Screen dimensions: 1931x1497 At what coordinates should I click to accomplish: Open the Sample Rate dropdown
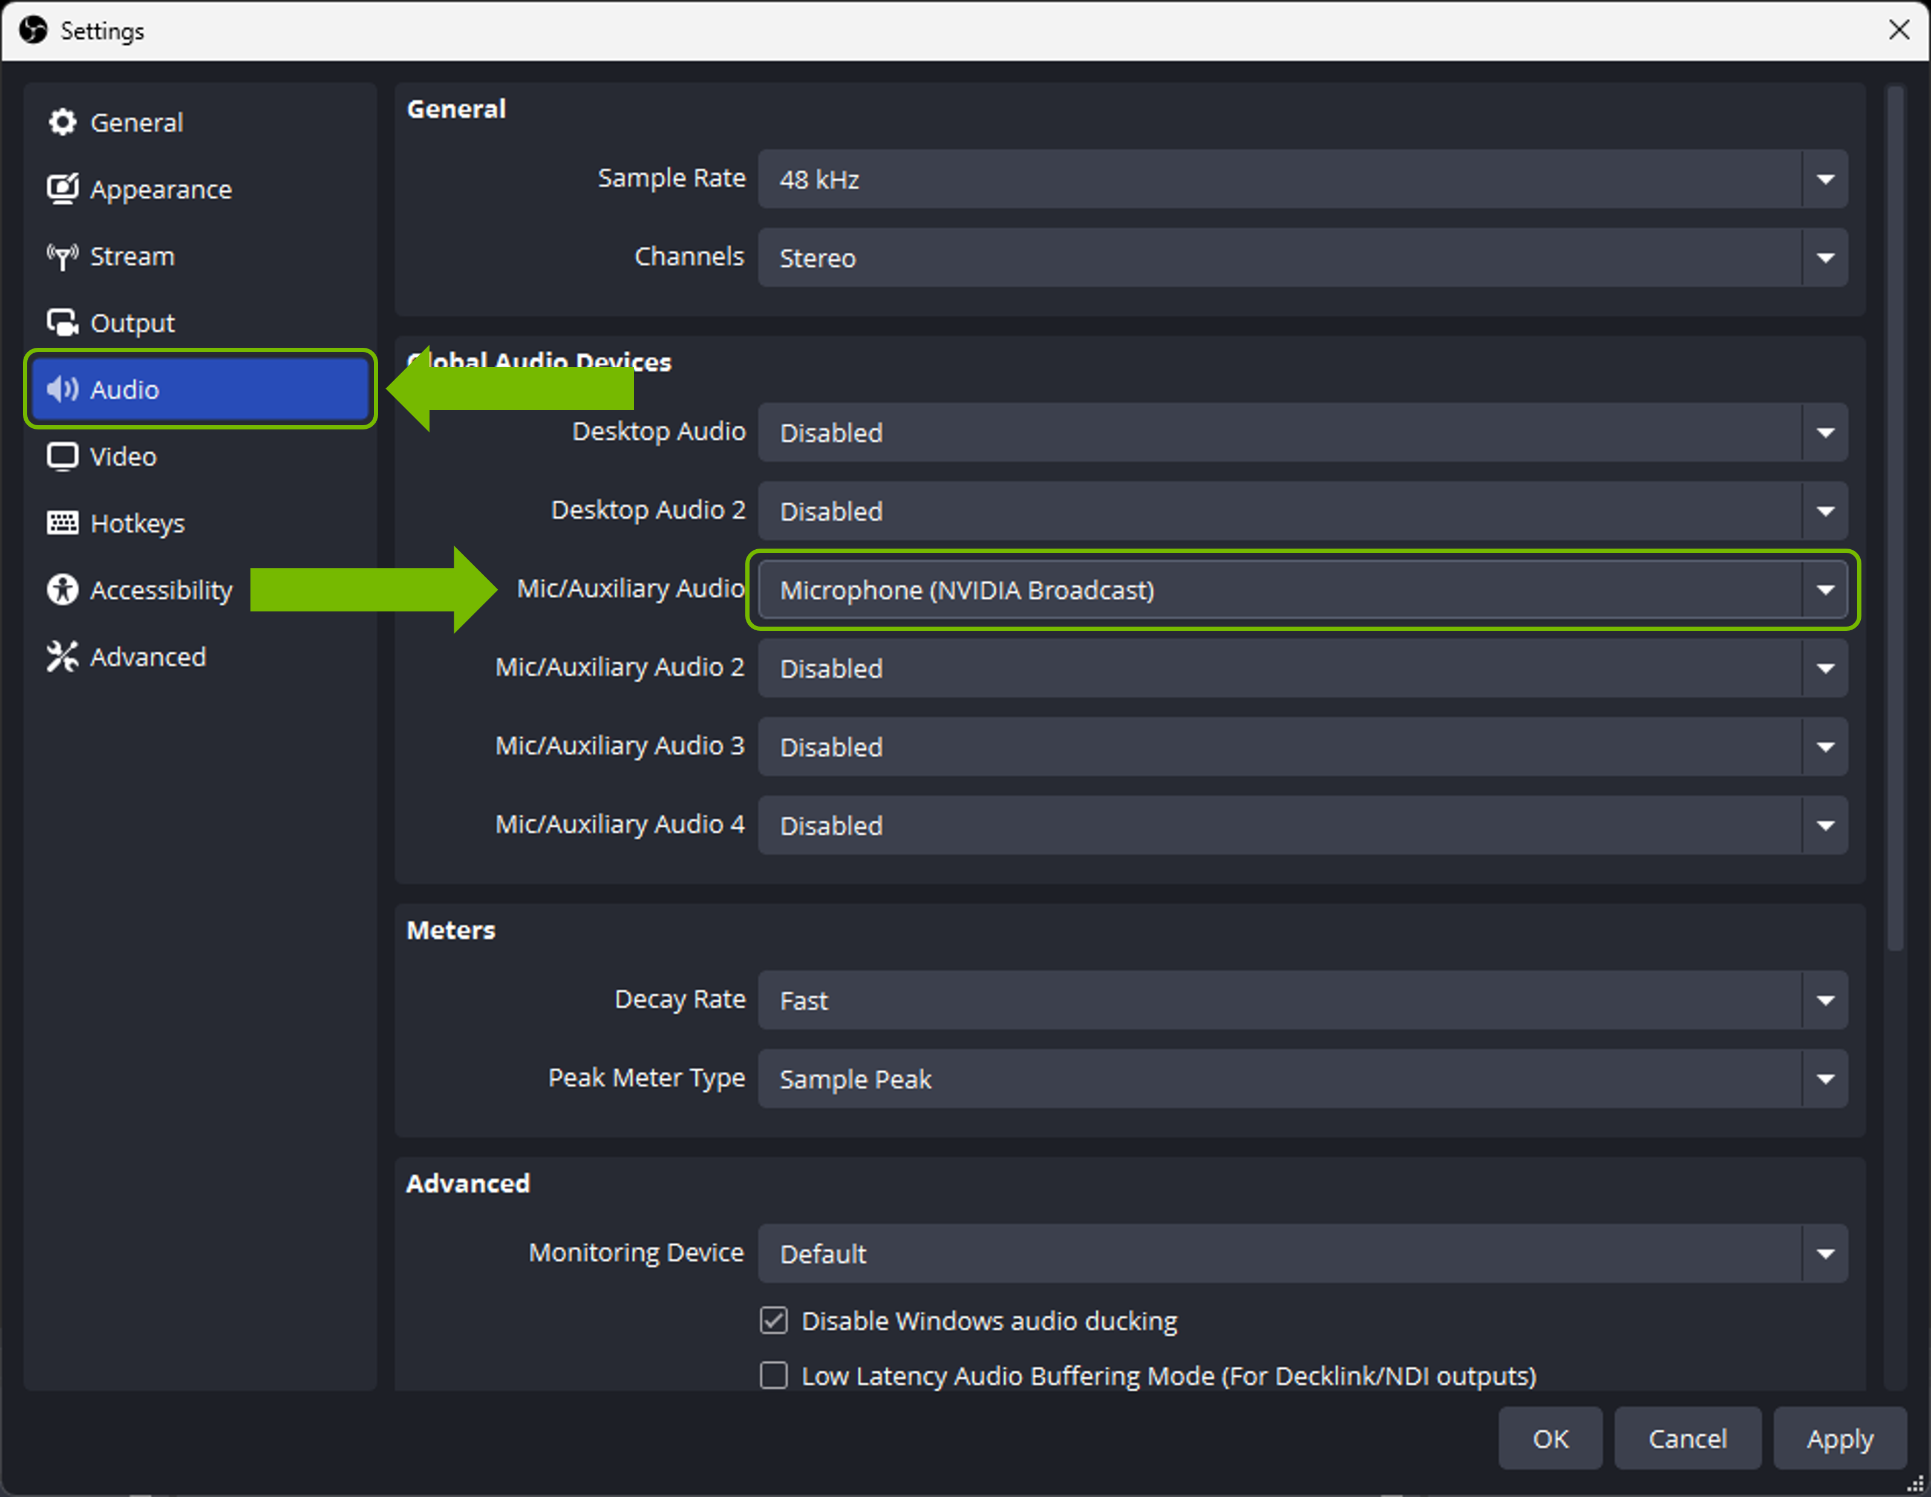[x=1301, y=180]
